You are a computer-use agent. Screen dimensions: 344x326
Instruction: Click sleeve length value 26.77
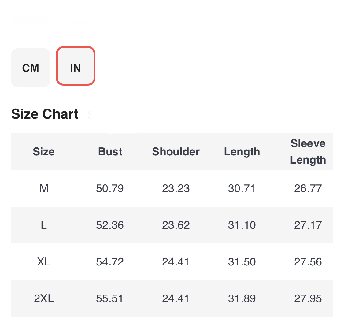[x=308, y=188]
